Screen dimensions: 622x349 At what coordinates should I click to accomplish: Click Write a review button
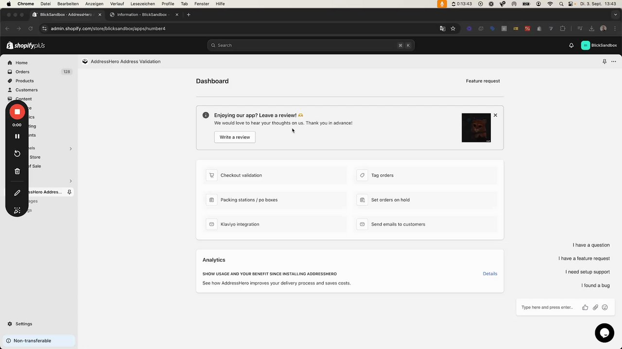[x=235, y=137]
